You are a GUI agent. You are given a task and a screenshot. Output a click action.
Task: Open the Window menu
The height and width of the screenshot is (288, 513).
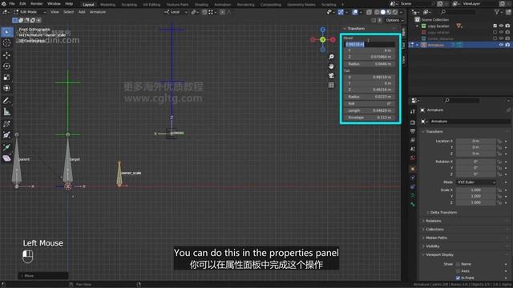[54, 4]
